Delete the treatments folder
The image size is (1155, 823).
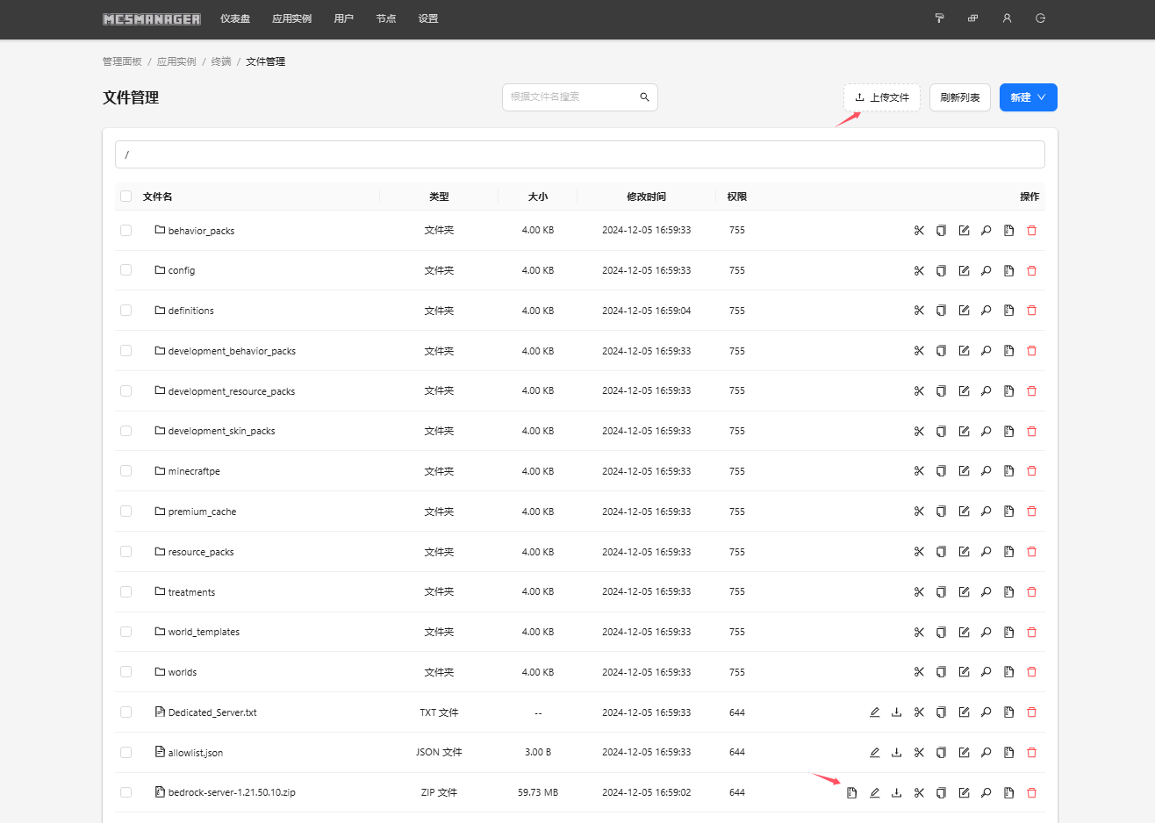[x=1031, y=592]
